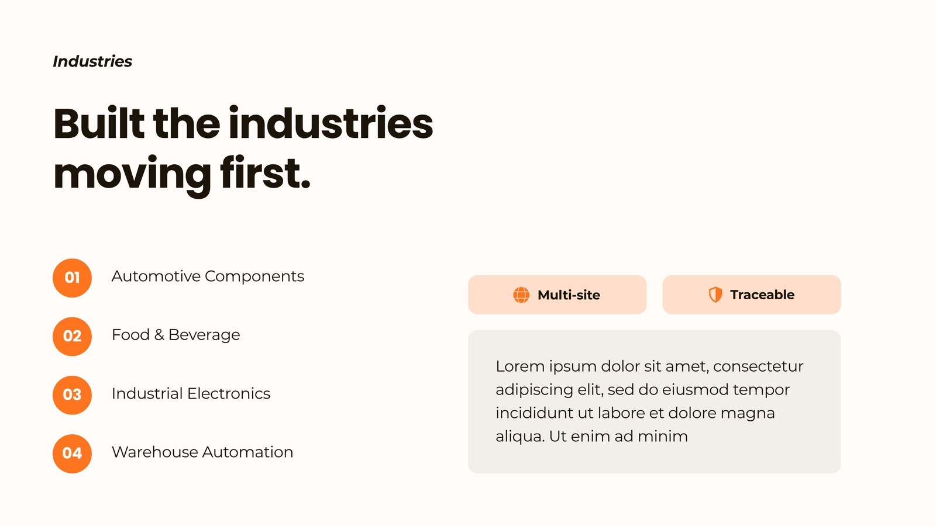Click the 'Multi-site' label text

[x=569, y=295]
